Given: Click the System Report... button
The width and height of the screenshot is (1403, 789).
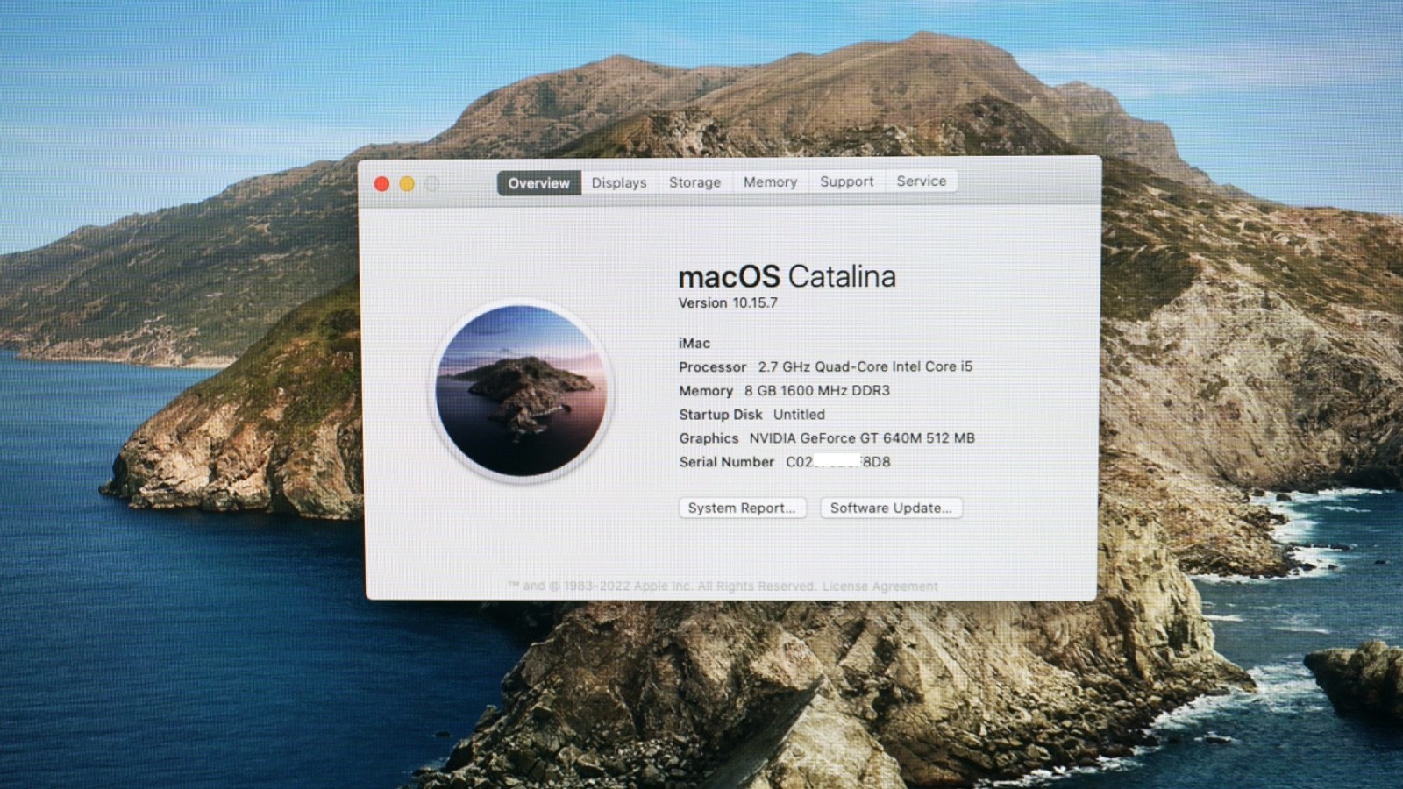Looking at the screenshot, I should click(742, 508).
